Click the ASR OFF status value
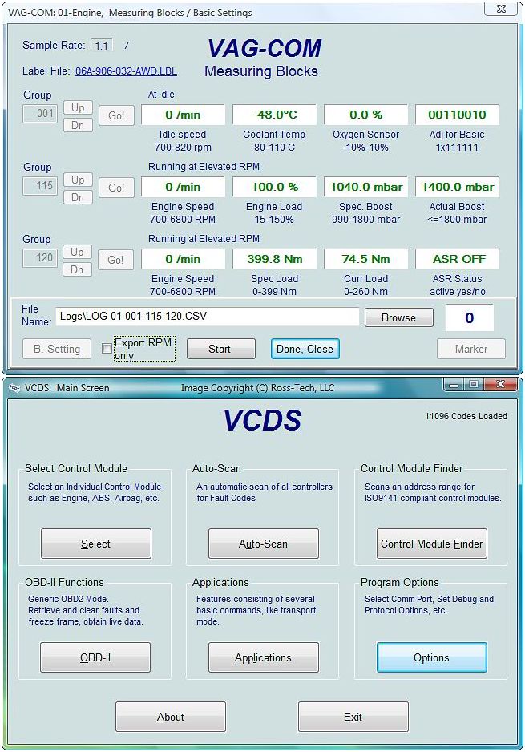This screenshot has width=525, height=752. 457,259
